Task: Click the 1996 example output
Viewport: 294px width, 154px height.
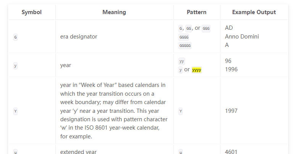Action: coord(231,69)
